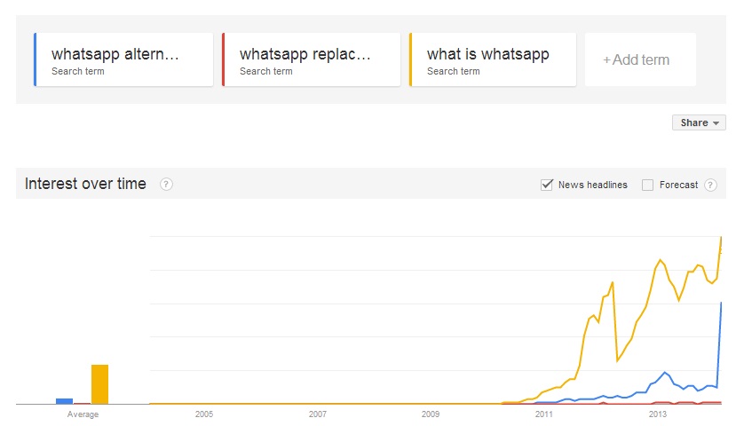Screen dimensions: 744x426
Task: Uncheck the News headlines checkbox
Action: [547, 185]
